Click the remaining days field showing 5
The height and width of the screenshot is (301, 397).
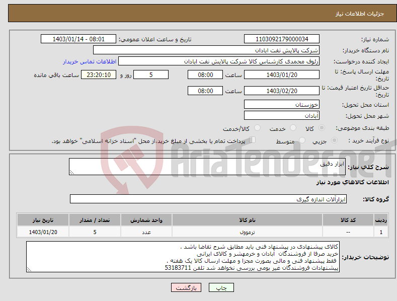pos(151,74)
